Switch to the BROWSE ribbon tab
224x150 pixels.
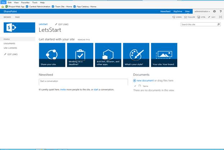click(7, 17)
